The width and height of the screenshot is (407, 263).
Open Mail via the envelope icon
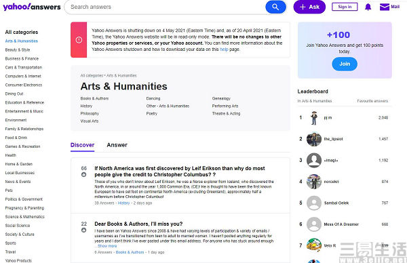(385, 7)
